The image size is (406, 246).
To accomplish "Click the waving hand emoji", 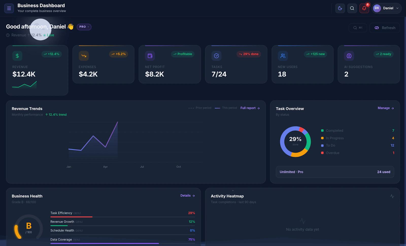I will point(70,27).
